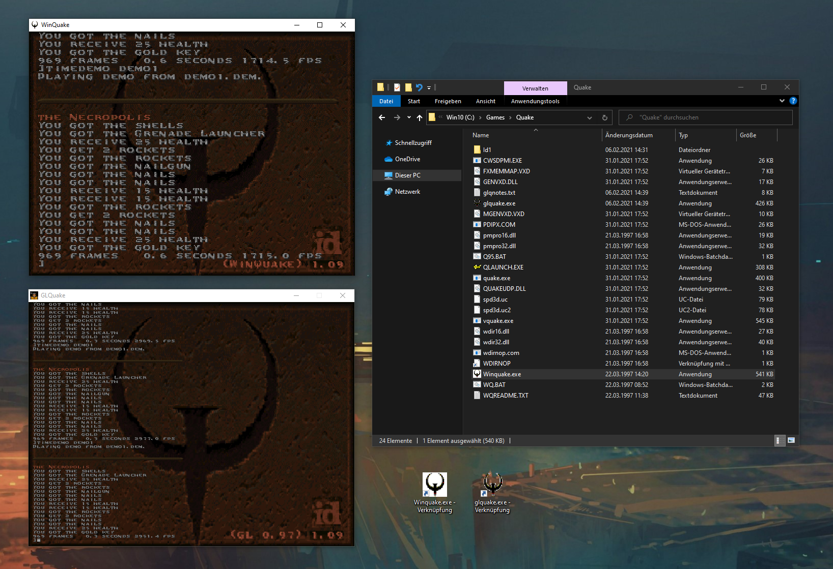Open the Freigeben ribbon tab
This screenshot has height=569, width=833.
(x=448, y=101)
